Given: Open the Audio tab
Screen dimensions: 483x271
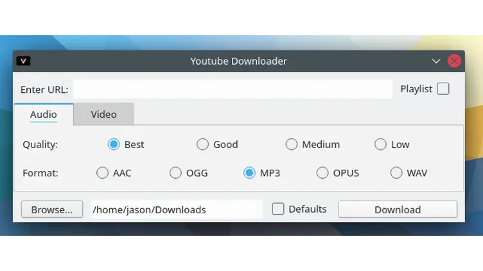Looking at the screenshot, I should tap(44, 115).
